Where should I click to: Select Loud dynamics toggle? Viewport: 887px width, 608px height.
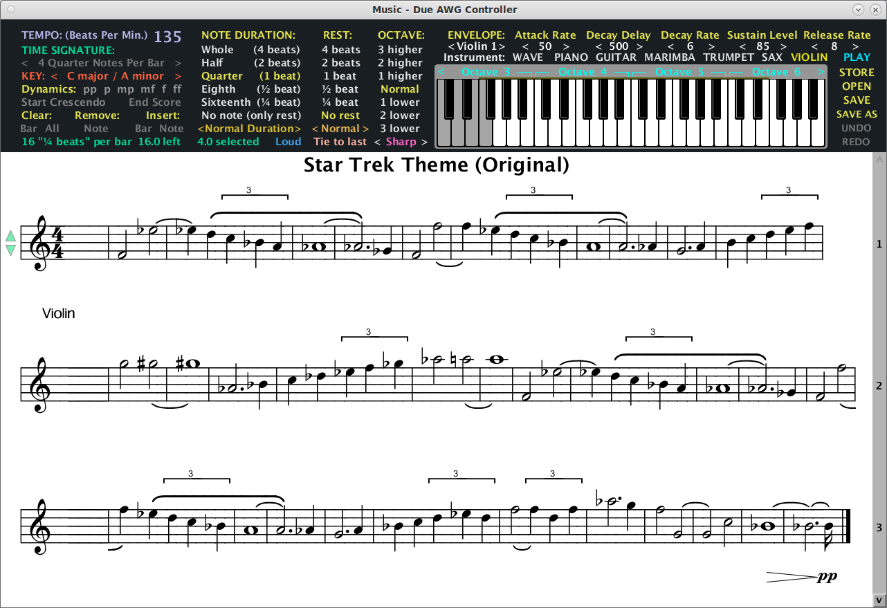[x=288, y=142]
